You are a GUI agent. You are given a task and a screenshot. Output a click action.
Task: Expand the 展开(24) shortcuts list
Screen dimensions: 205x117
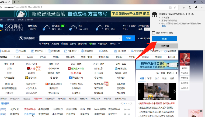[x=115, y=44]
